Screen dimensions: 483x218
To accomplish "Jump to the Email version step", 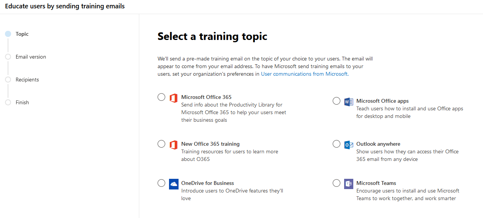I will tap(31, 57).
